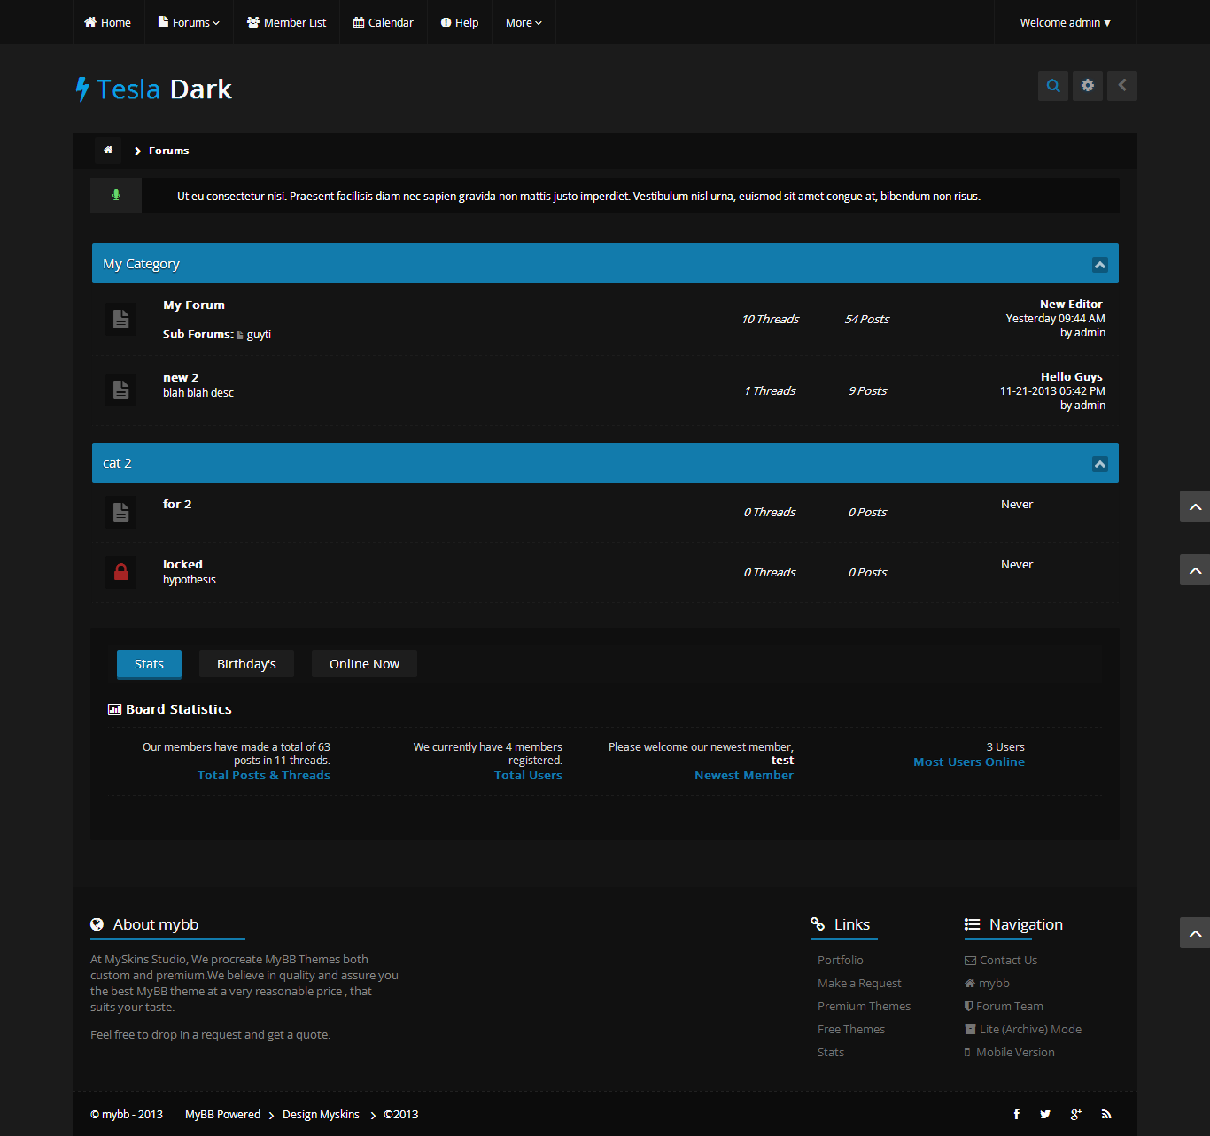Click the left arrow icon in header
This screenshot has width=1210, height=1136.
click(1122, 86)
